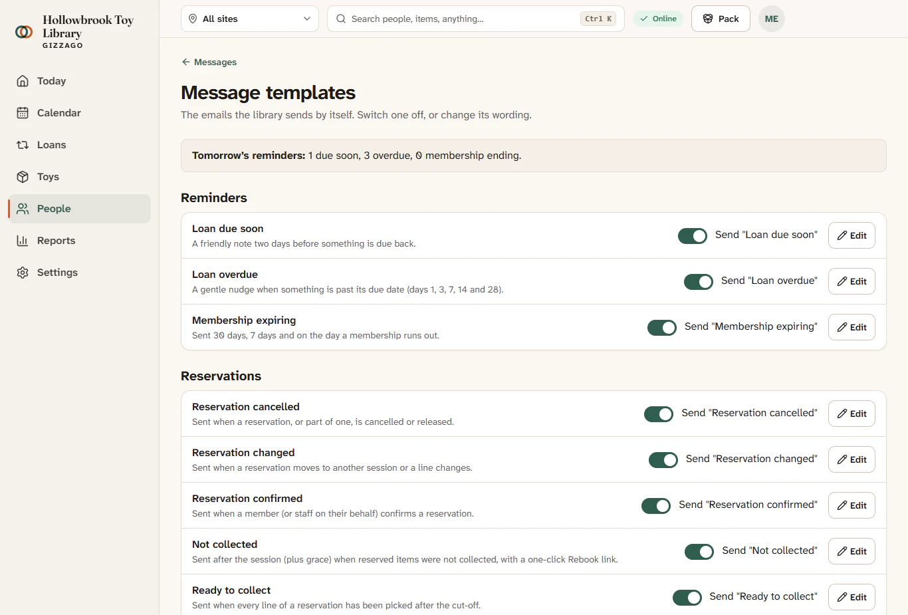Click the Settings gear icon
This screenshot has width=908, height=615.
pyautogui.click(x=23, y=273)
